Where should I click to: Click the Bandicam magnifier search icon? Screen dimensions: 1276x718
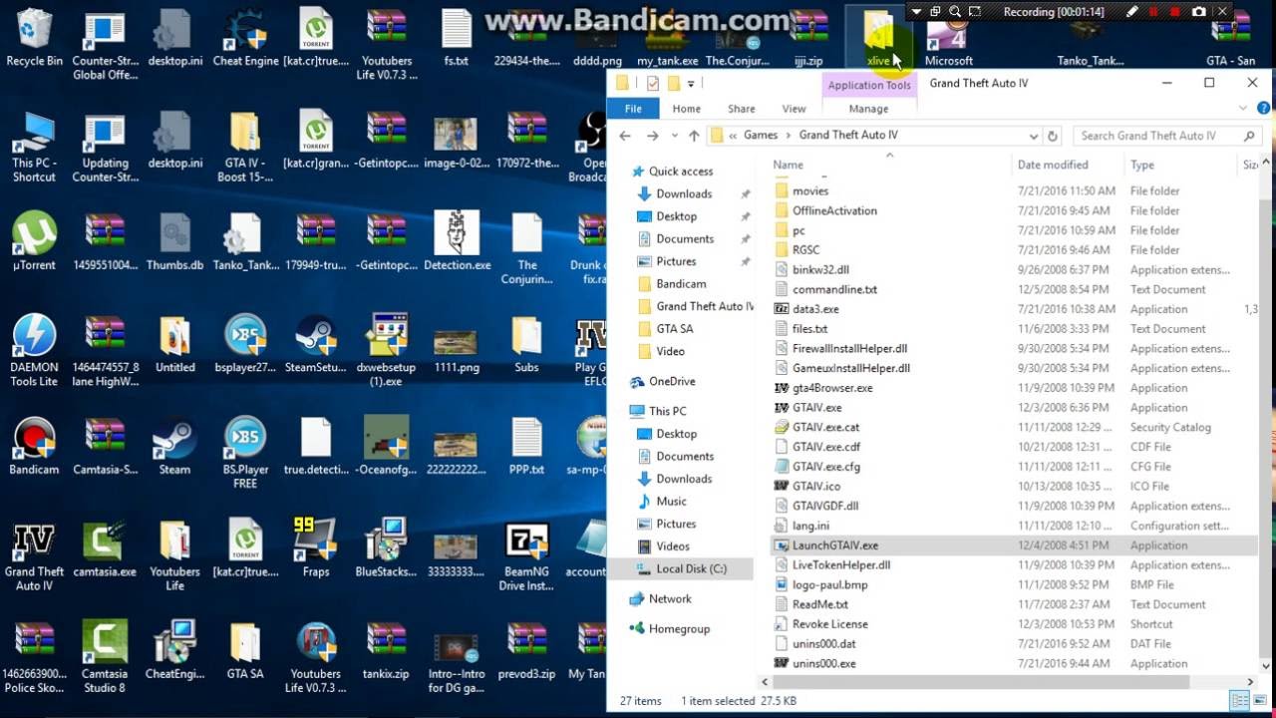click(955, 12)
